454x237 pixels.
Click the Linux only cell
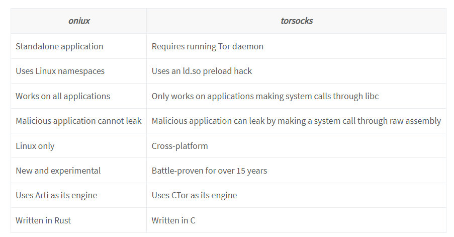pos(35,146)
